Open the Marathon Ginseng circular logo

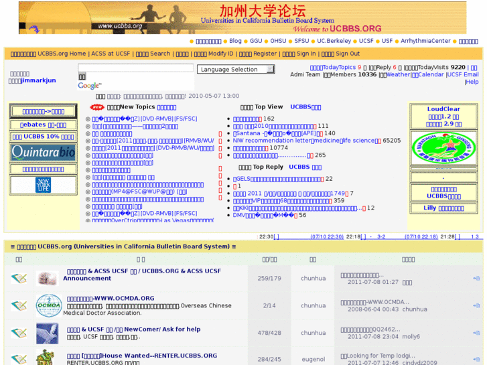click(443, 148)
